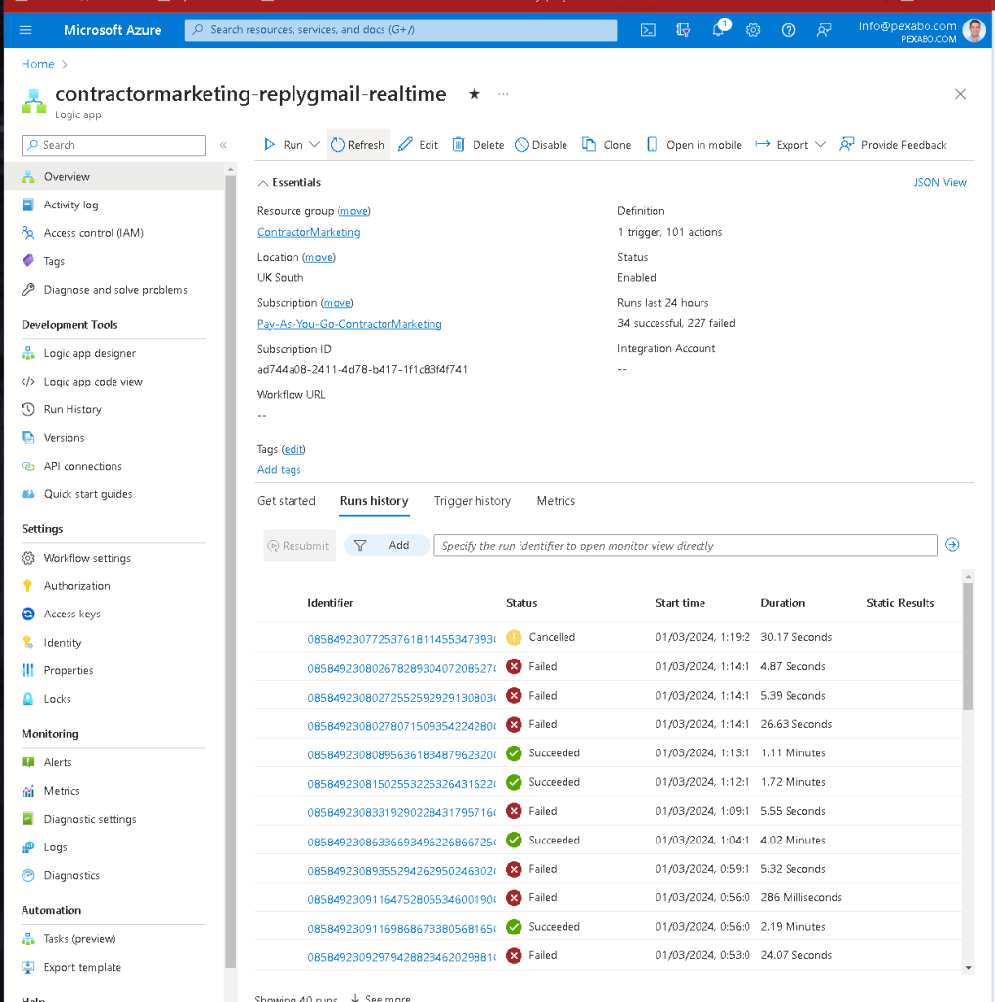
Task: Open the Cancelled run identifier link
Action: point(401,639)
